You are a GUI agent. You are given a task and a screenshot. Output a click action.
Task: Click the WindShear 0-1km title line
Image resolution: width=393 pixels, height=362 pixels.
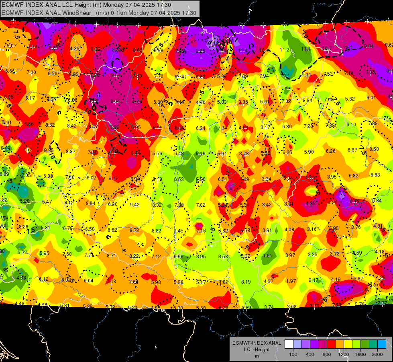[99, 13]
